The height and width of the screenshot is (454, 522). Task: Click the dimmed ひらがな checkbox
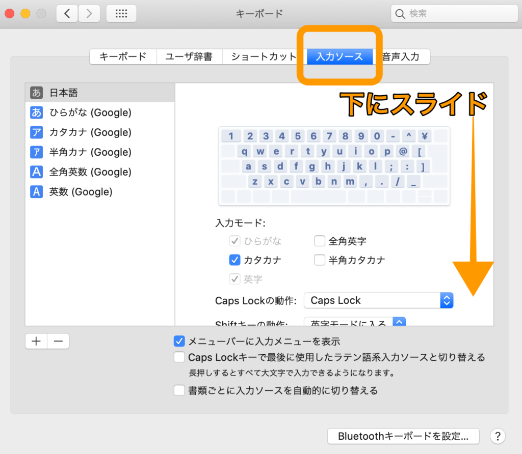pos(234,241)
